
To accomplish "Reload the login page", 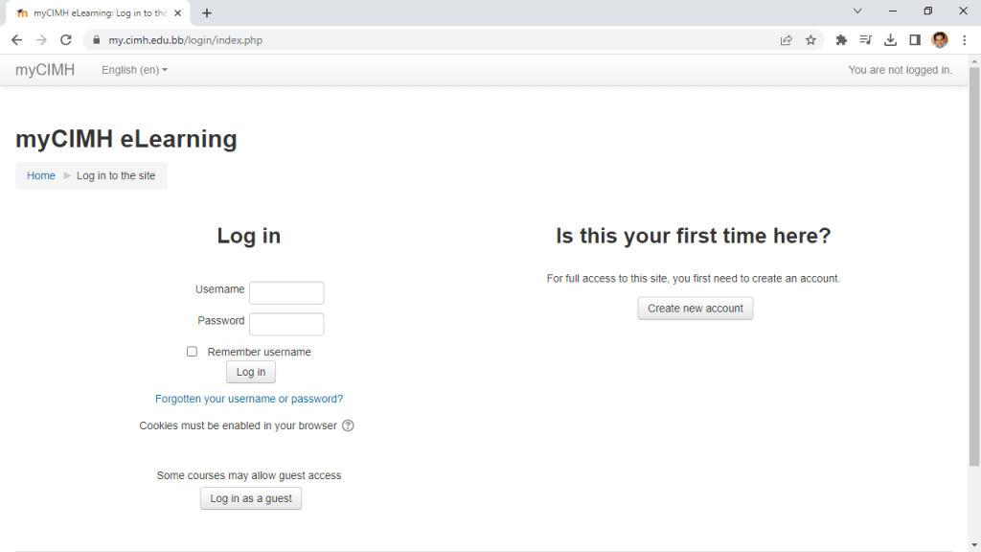I will pos(66,40).
